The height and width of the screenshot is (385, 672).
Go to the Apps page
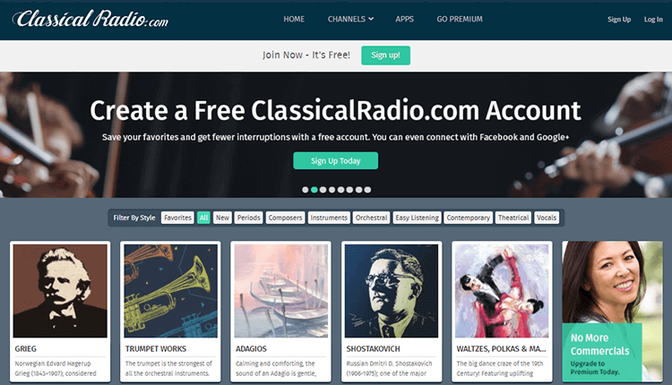pyautogui.click(x=405, y=19)
